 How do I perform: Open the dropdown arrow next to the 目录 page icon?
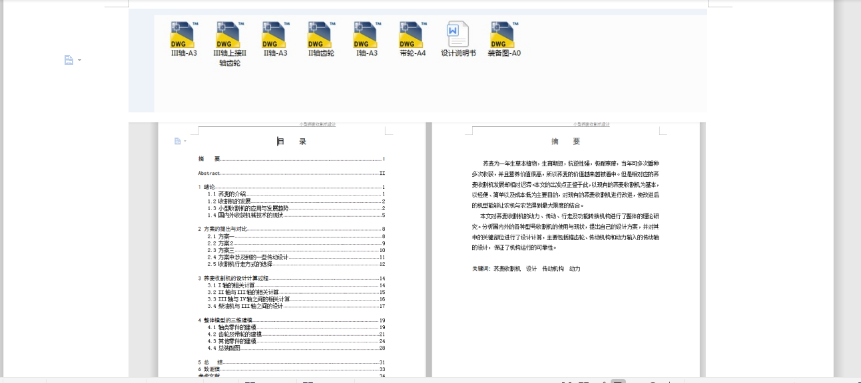click(185, 141)
